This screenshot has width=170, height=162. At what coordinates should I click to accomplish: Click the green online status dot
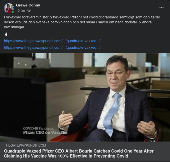coord(12,12)
